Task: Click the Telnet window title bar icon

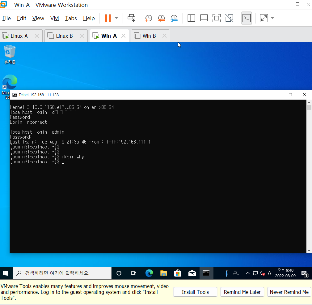Action: click(x=15, y=95)
